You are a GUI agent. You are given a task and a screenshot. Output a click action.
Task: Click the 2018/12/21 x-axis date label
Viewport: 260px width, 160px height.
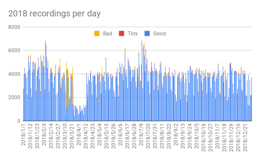pyautogui.click(x=245, y=138)
